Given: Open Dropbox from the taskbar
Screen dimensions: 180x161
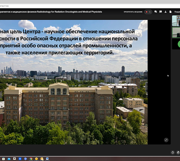Looking at the screenshot, I should pyautogui.click(x=20, y=159).
